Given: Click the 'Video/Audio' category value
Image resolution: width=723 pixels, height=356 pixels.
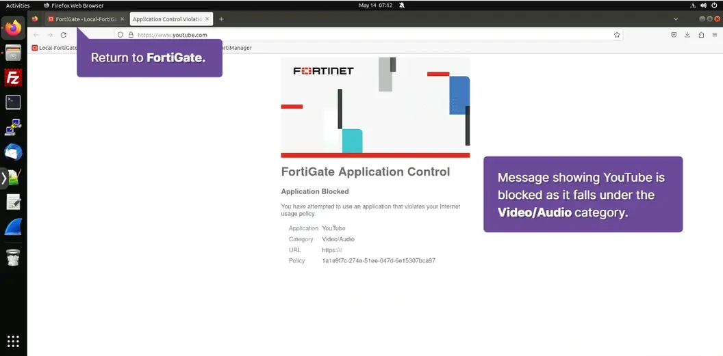Looking at the screenshot, I should tap(338, 239).
